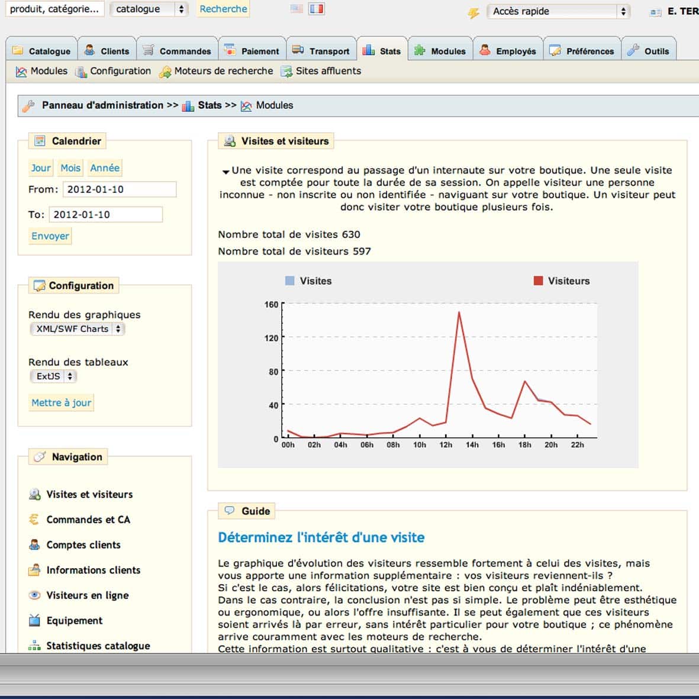
Task: Click the TV icon beside Equipement
Action: click(x=34, y=621)
